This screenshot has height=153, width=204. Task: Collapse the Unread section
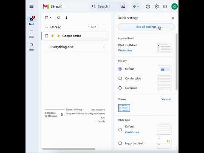[x=46, y=27]
